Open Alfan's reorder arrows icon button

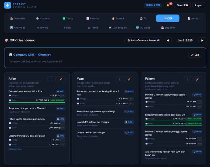point(51,79)
